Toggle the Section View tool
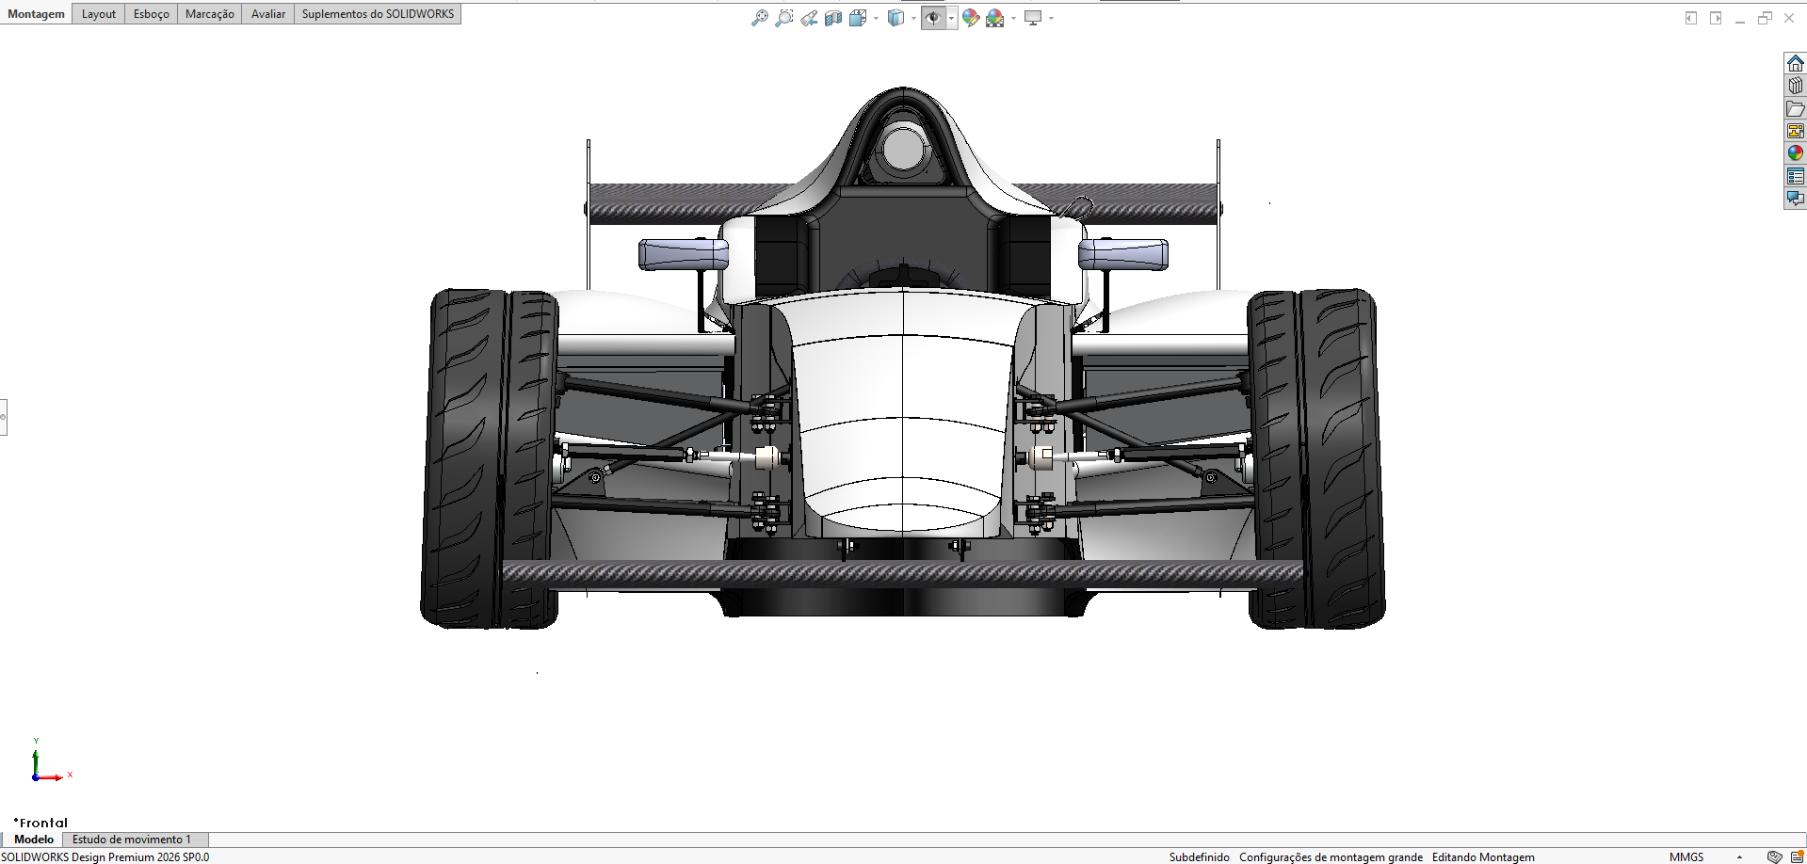1807x864 pixels. 833,18
